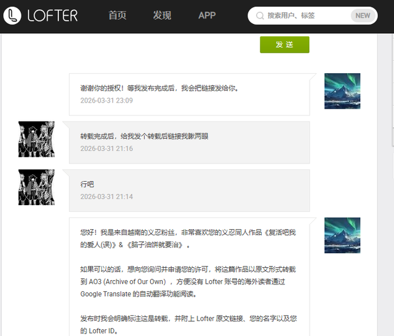
Task: Click the search magnifier icon
Action: (x=260, y=15)
